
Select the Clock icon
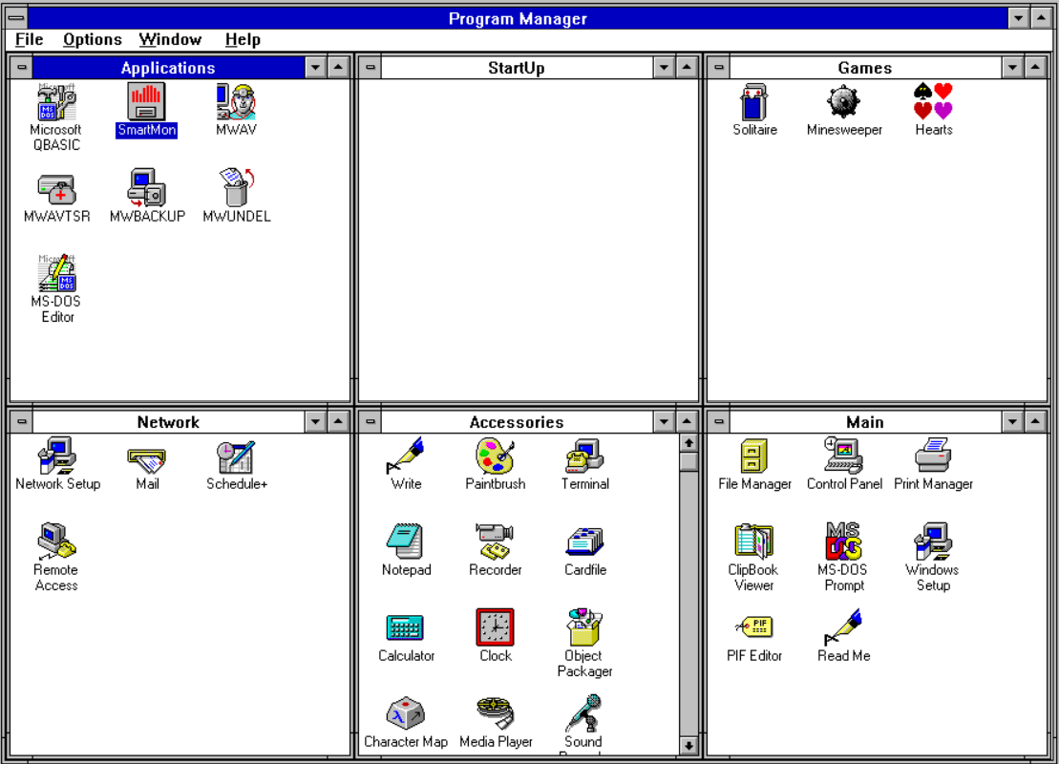[495, 627]
